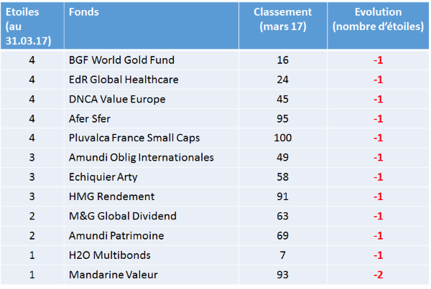The image size is (431, 289).
Task: Select ranking value 16 cell
Action: click(283, 60)
